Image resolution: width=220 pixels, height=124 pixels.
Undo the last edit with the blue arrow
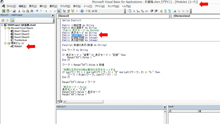coord(37,11)
